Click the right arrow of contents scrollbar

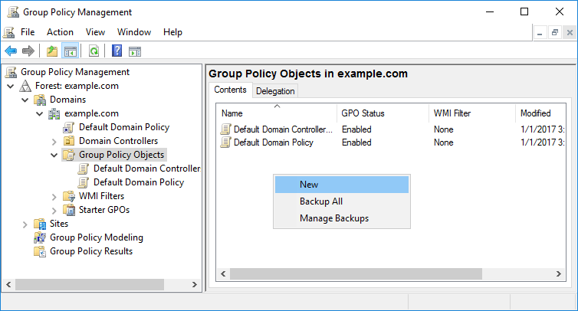(559, 273)
